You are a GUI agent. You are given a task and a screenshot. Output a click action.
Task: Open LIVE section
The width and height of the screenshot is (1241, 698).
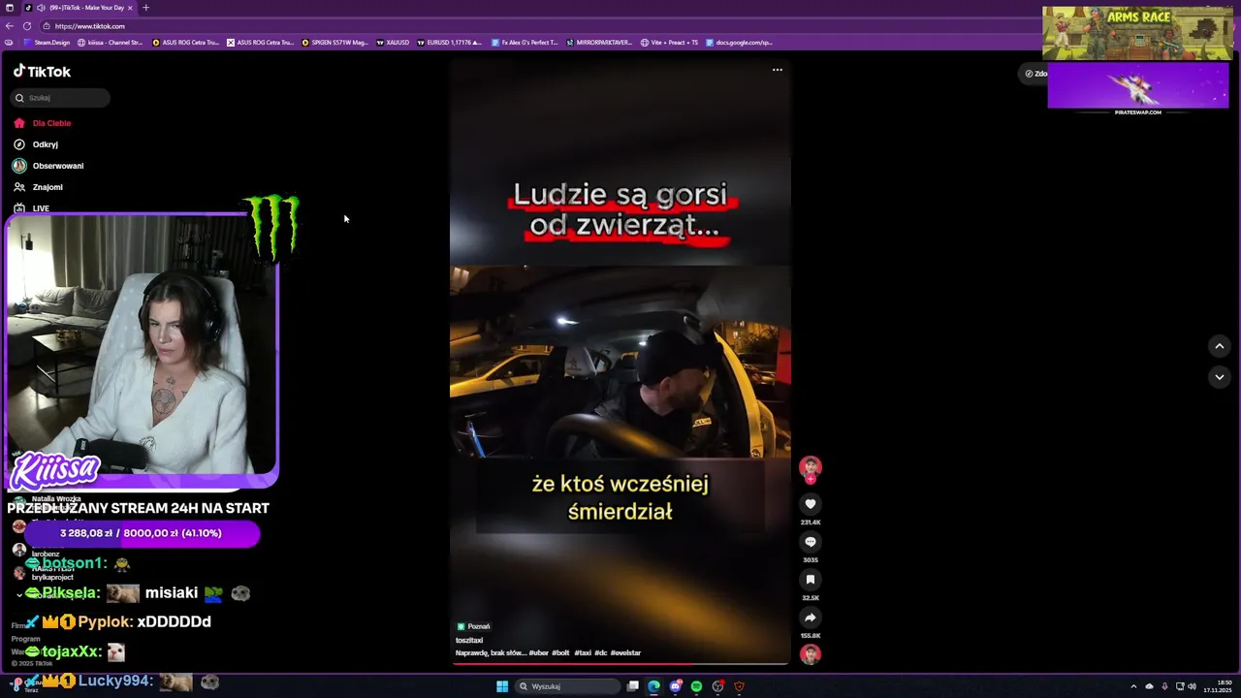tap(41, 208)
